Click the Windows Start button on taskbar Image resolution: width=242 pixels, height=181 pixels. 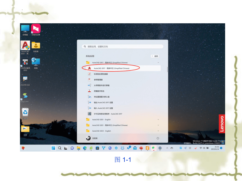pyautogui.click(x=53, y=148)
